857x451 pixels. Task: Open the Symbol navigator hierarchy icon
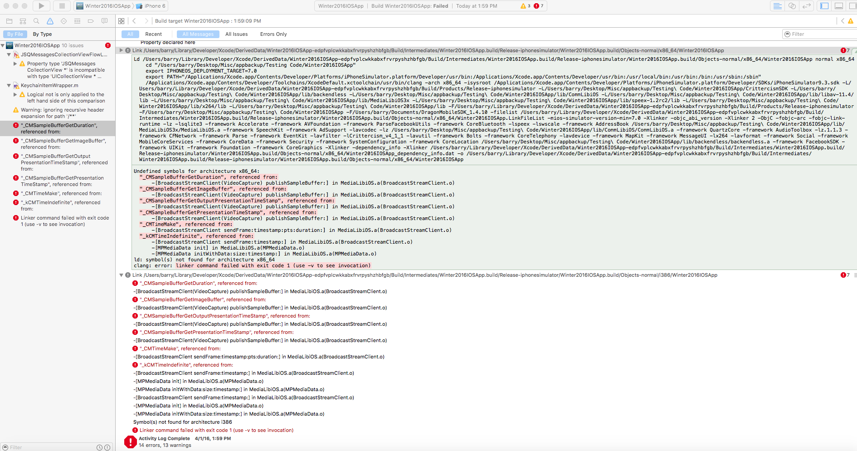tap(23, 21)
